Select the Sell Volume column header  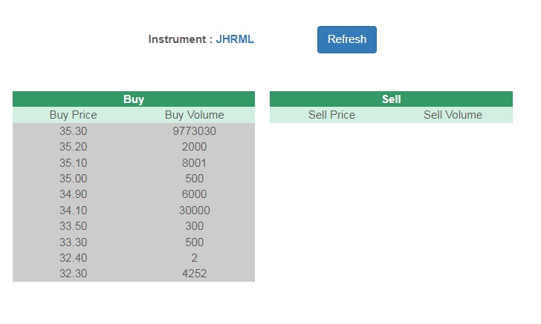point(453,115)
